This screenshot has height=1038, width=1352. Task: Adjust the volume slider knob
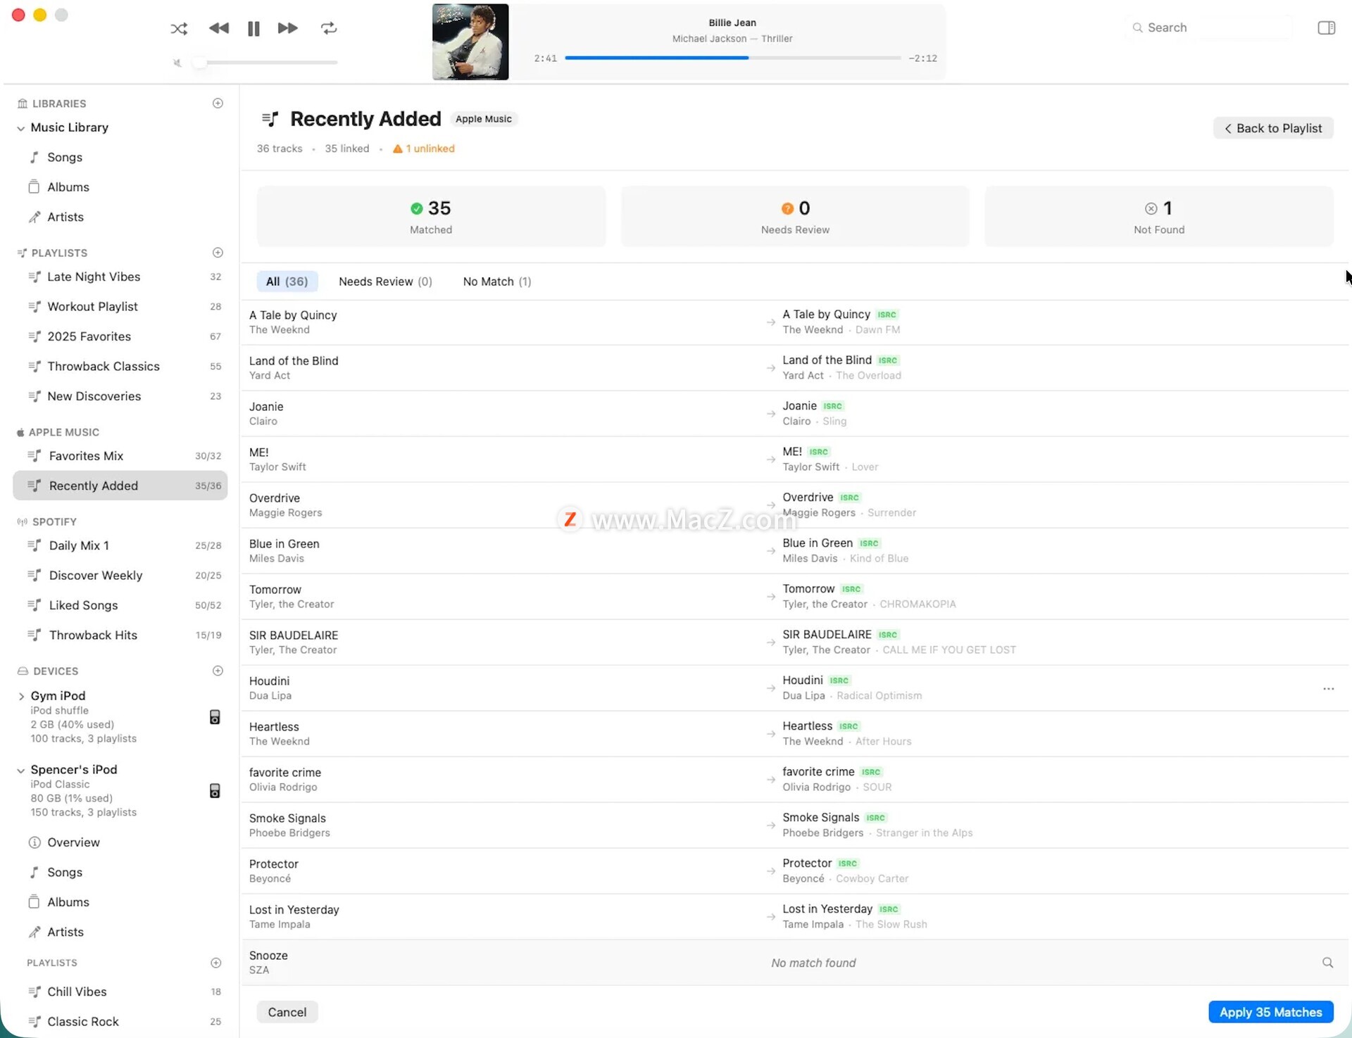tap(200, 63)
